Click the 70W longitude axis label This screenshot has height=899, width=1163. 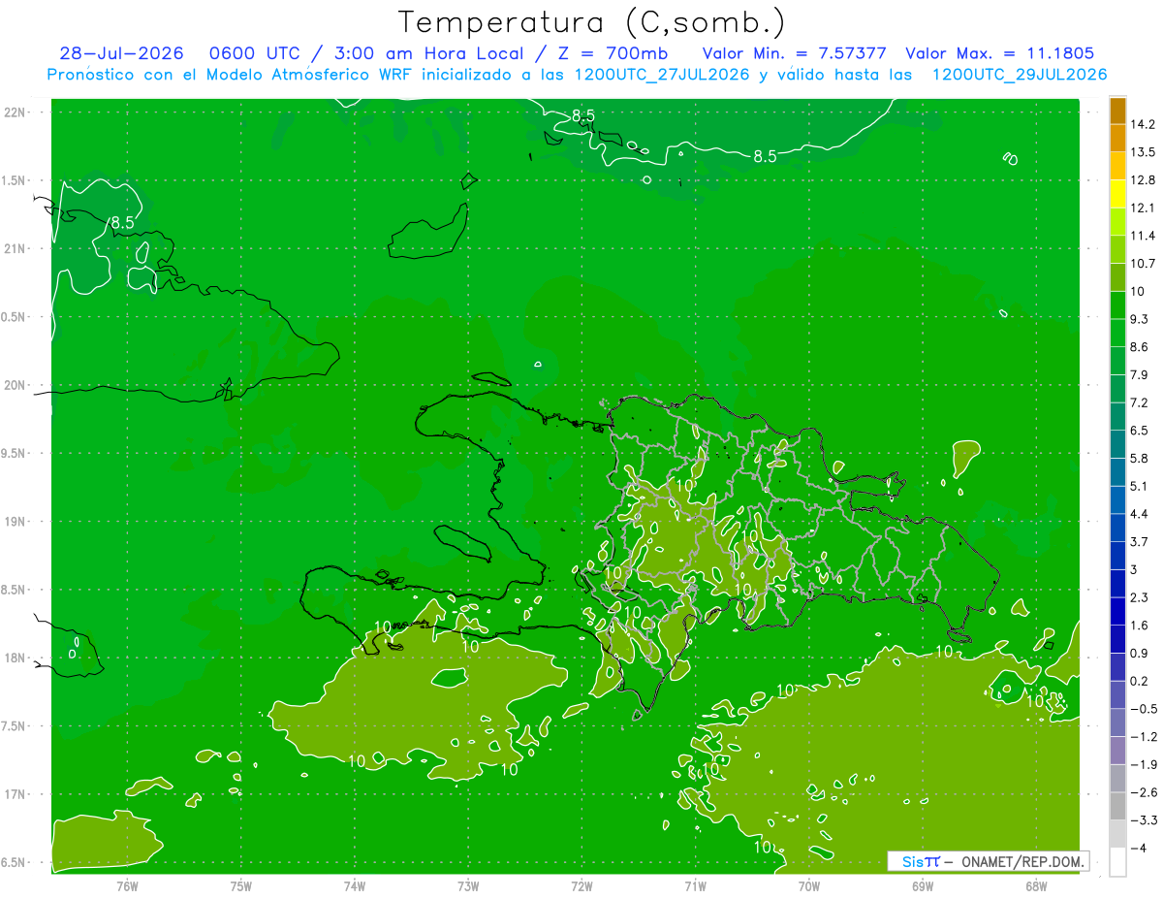[809, 885]
